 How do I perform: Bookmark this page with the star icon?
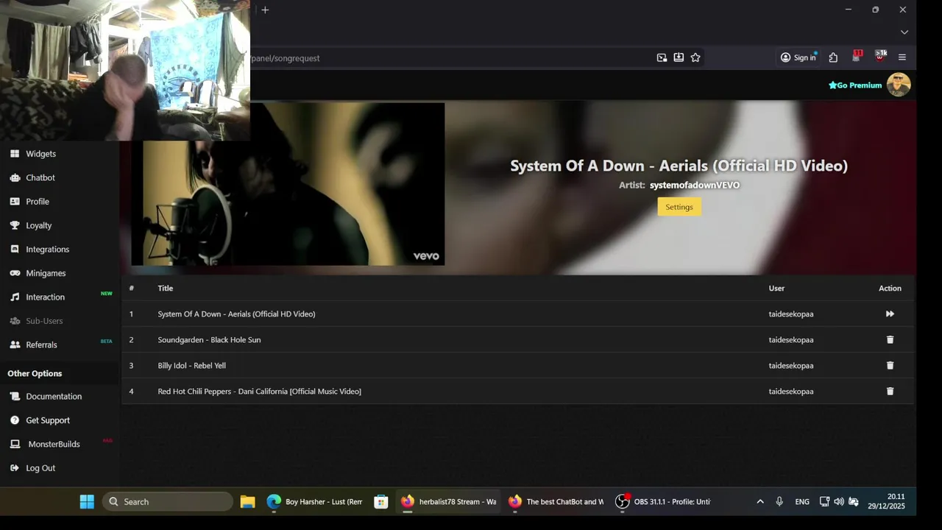695,57
